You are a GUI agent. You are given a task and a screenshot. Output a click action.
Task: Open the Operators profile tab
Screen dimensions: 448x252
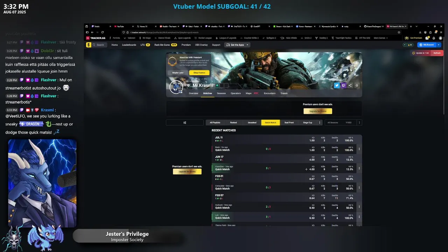click(236, 93)
